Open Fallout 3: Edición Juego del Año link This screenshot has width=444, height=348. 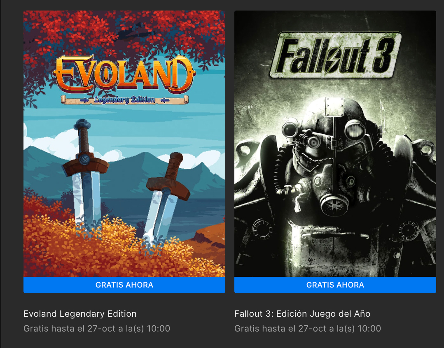[302, 314]
